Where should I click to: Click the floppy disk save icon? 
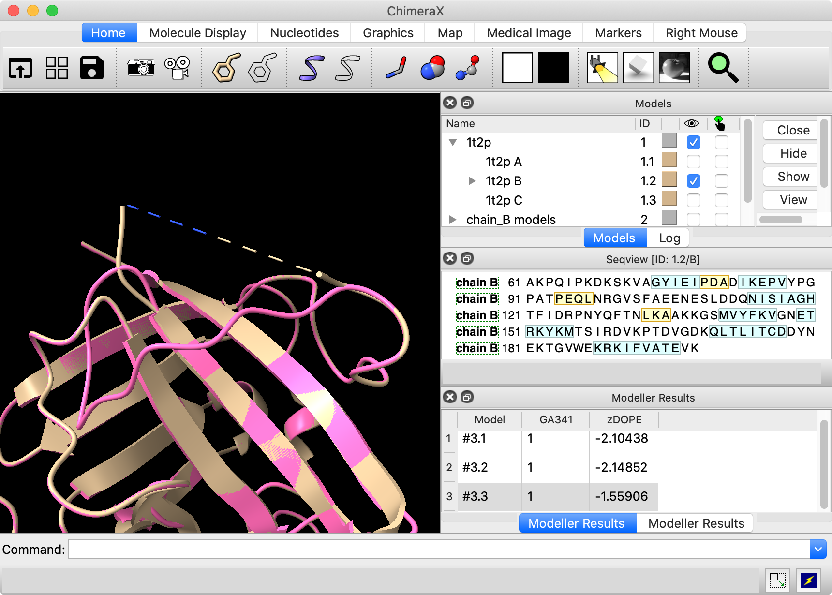(x=92, y=68)
